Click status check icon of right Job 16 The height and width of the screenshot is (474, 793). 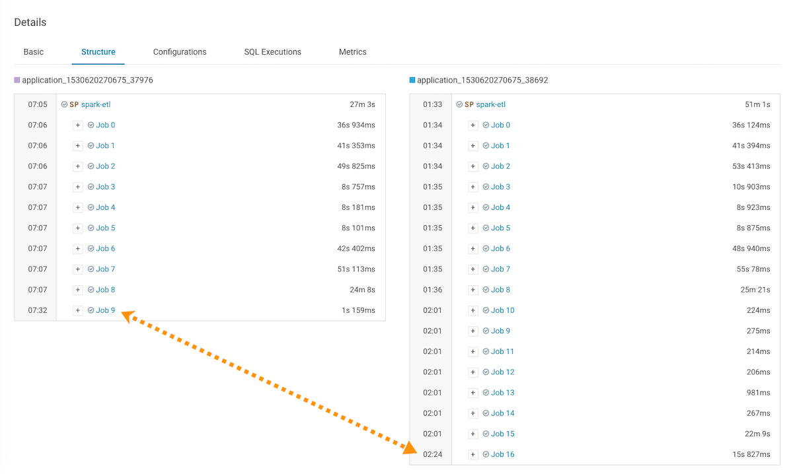click(486, 455)
